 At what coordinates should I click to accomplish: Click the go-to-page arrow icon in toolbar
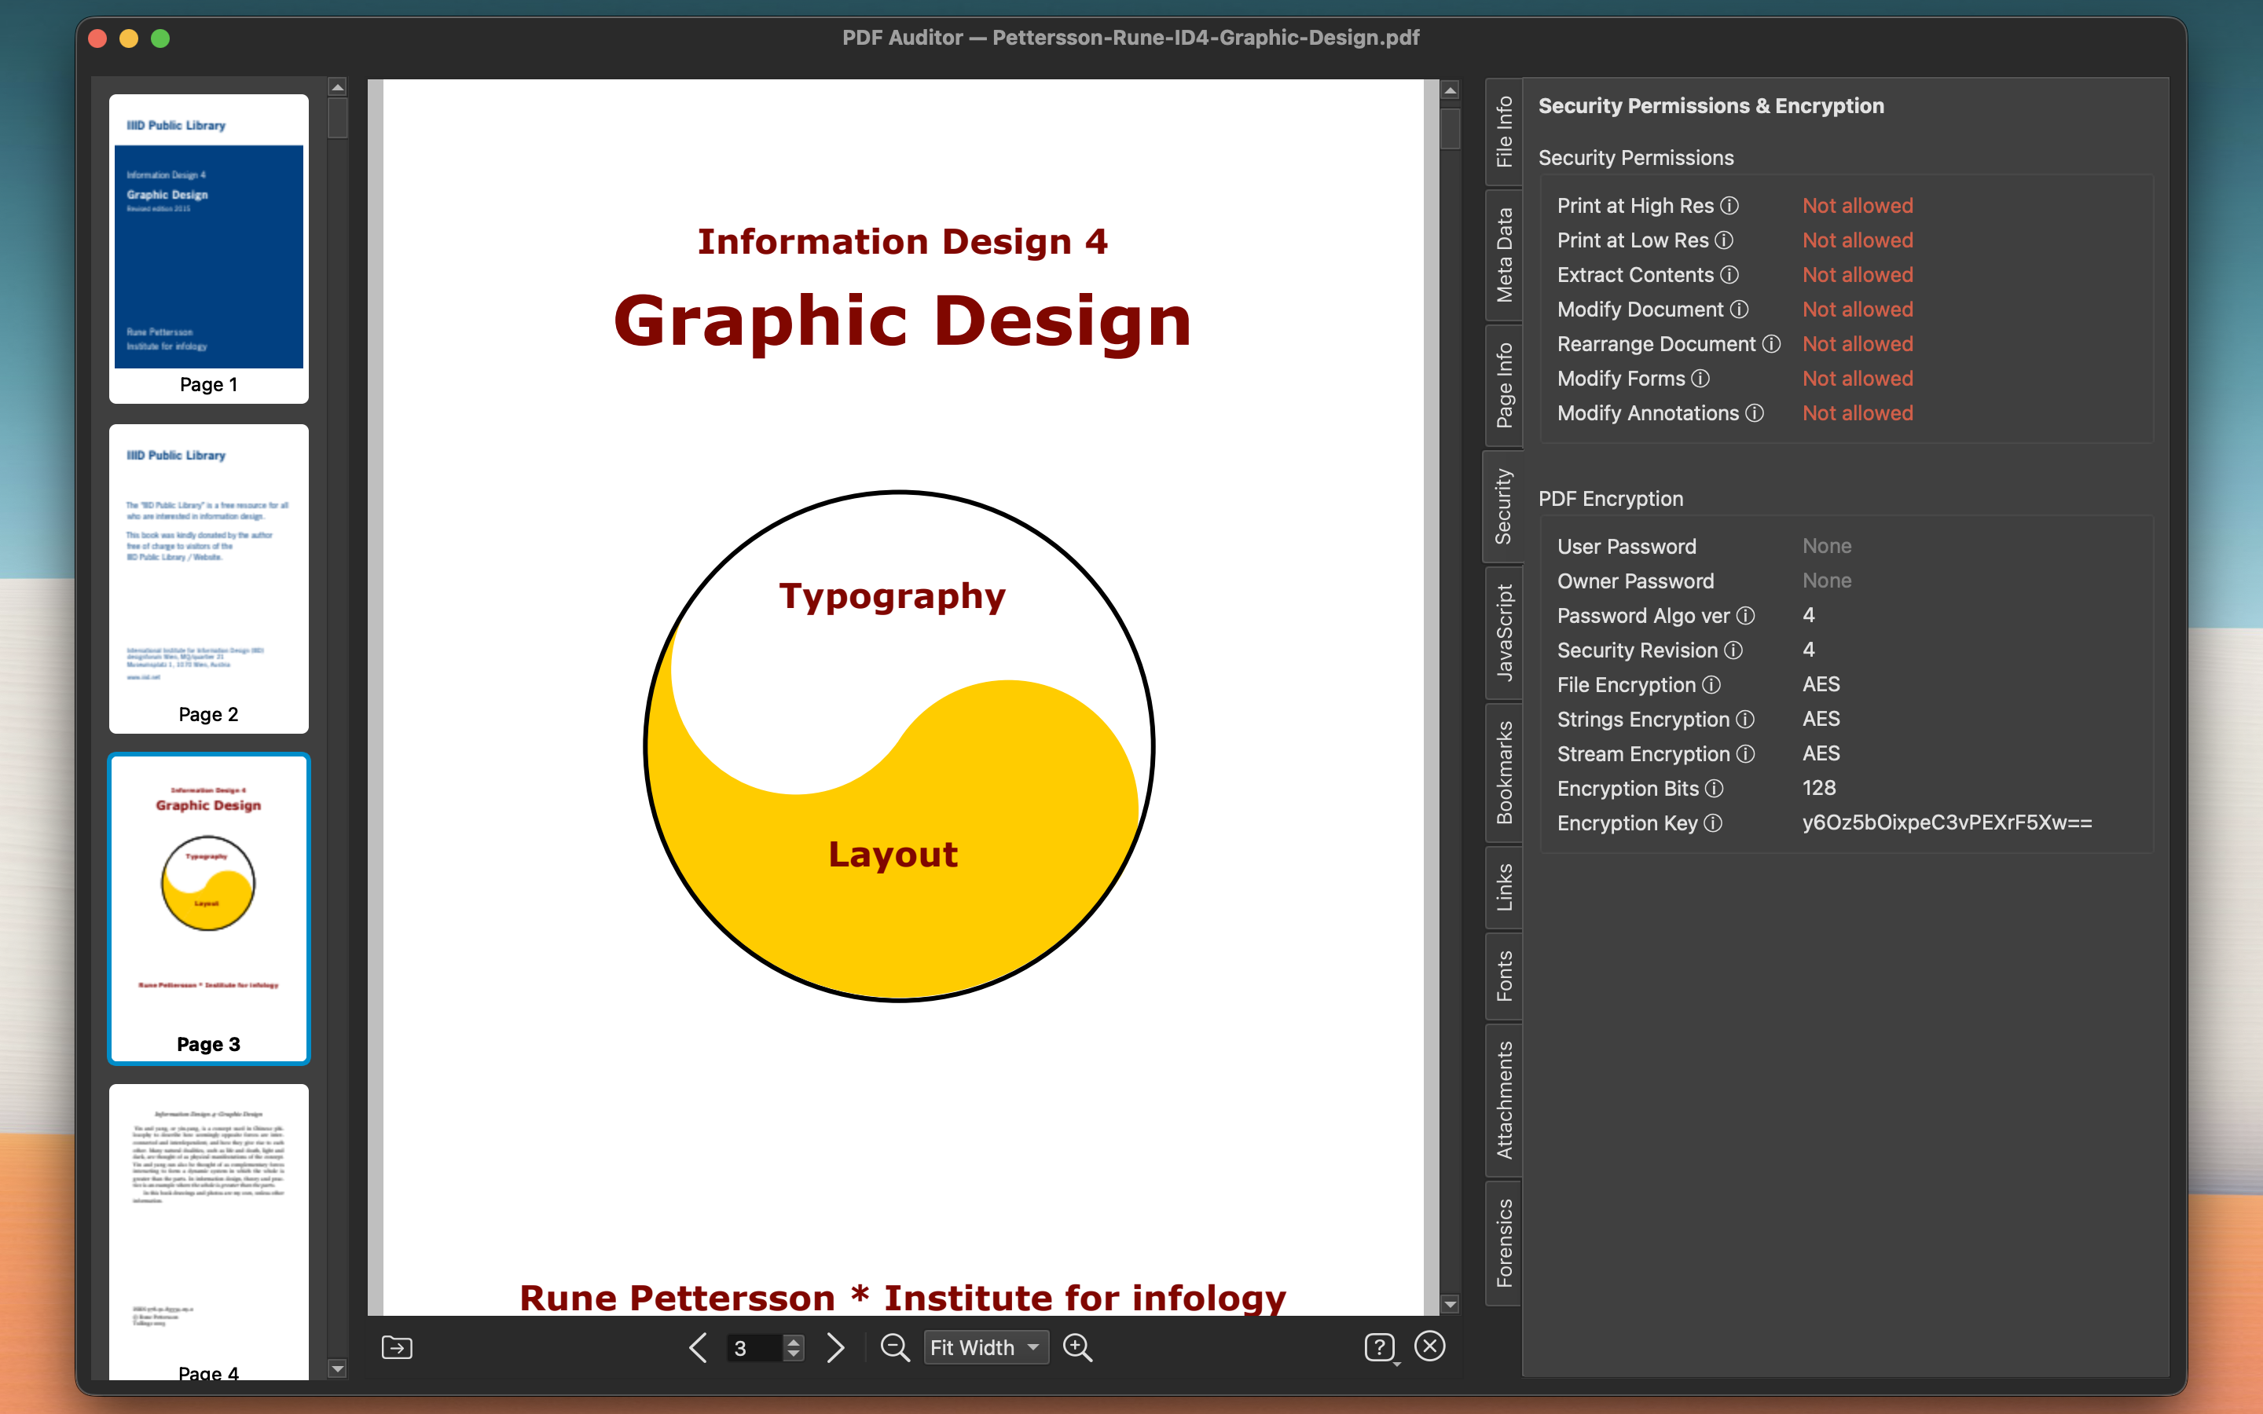[397, 1346]
